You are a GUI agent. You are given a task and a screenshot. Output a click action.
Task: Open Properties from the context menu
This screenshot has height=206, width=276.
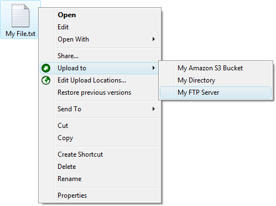(x=72, y=195)
